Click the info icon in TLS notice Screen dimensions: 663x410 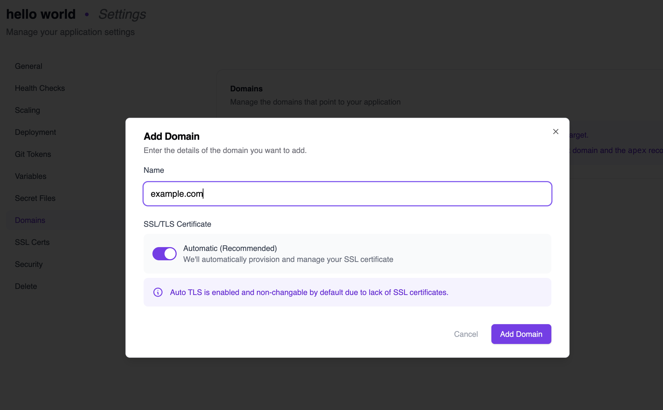pos(158,292)
